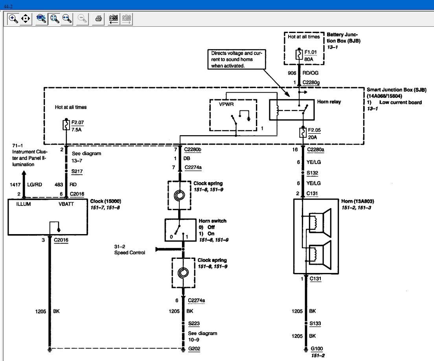434x361 pixels.
Task: Select the Zoom In magnifier tool
Action: pyautogui.click(x=13, y=18)
